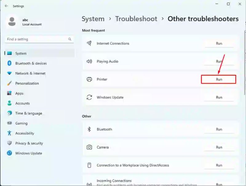Click the Personalization paintbrush icon
The image size is (246, 186).
tap(10, 83)
